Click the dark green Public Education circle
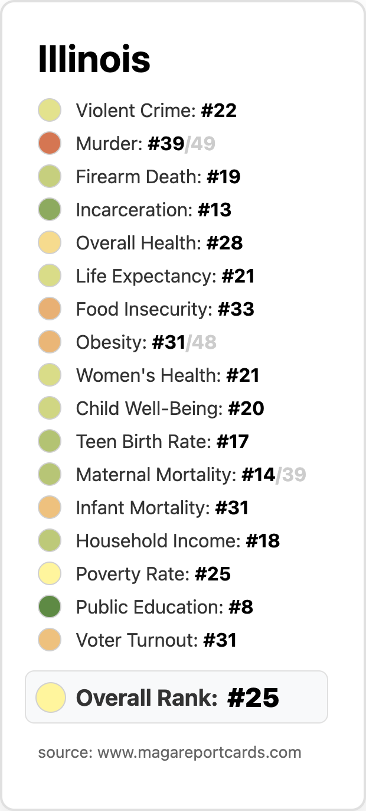366x811 pixels. [50, 607]
